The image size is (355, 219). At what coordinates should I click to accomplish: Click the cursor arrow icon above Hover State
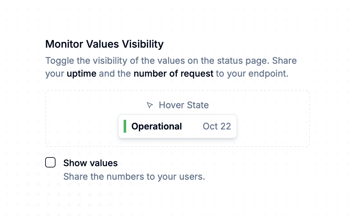point(149,105)
